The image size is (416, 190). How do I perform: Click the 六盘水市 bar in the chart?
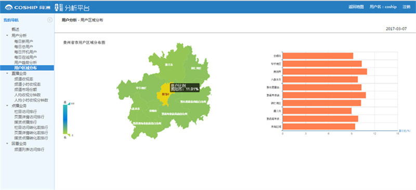(x=320, y=79)
